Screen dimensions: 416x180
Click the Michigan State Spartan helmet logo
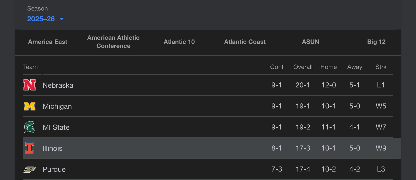(x=30, y=127)
